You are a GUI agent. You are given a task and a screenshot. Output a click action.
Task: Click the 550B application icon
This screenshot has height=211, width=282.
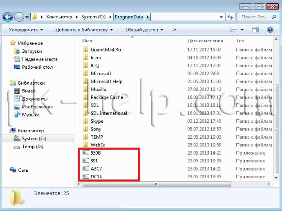point(86,153)
